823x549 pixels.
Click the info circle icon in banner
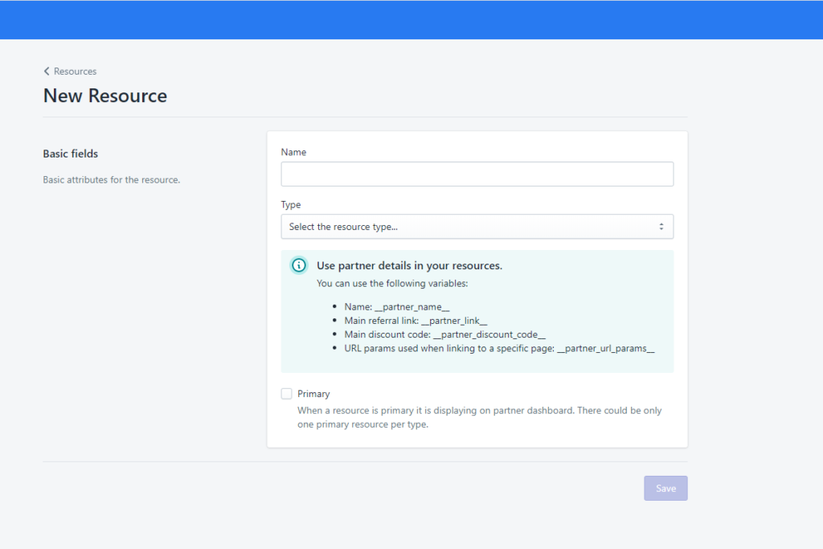click(x=299, y=265)
